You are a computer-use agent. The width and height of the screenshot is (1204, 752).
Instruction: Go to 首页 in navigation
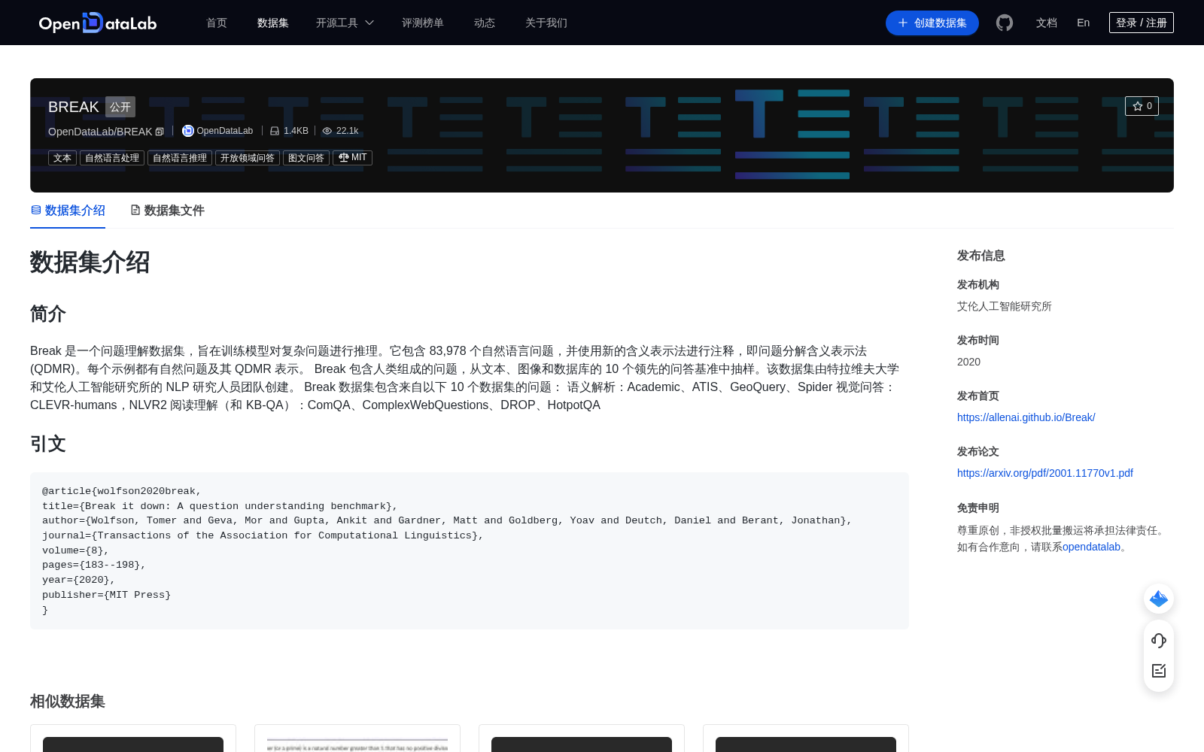coord(217,23)
